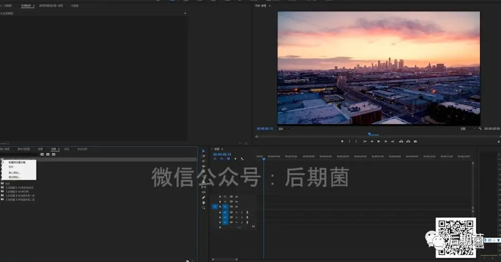
Task: Play the sequence in program monitor
Action: click(x=378, y=141)
